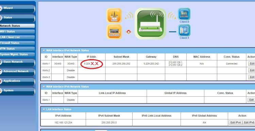255x131 pixels.
Task: Click LAN subnet mask 255.255.255.0
Action: [x=109, y=123]
